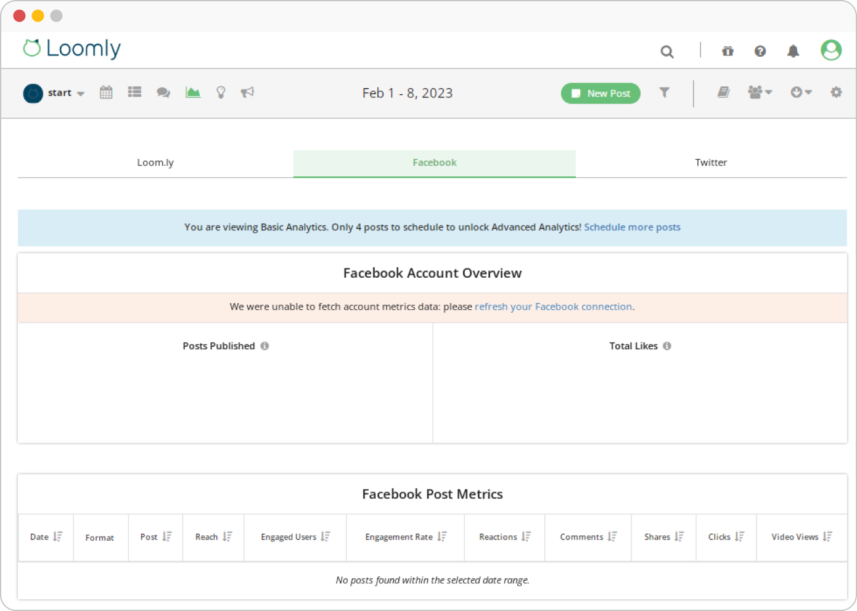
Task: Open the search magnifier icon
Action: 667,51
